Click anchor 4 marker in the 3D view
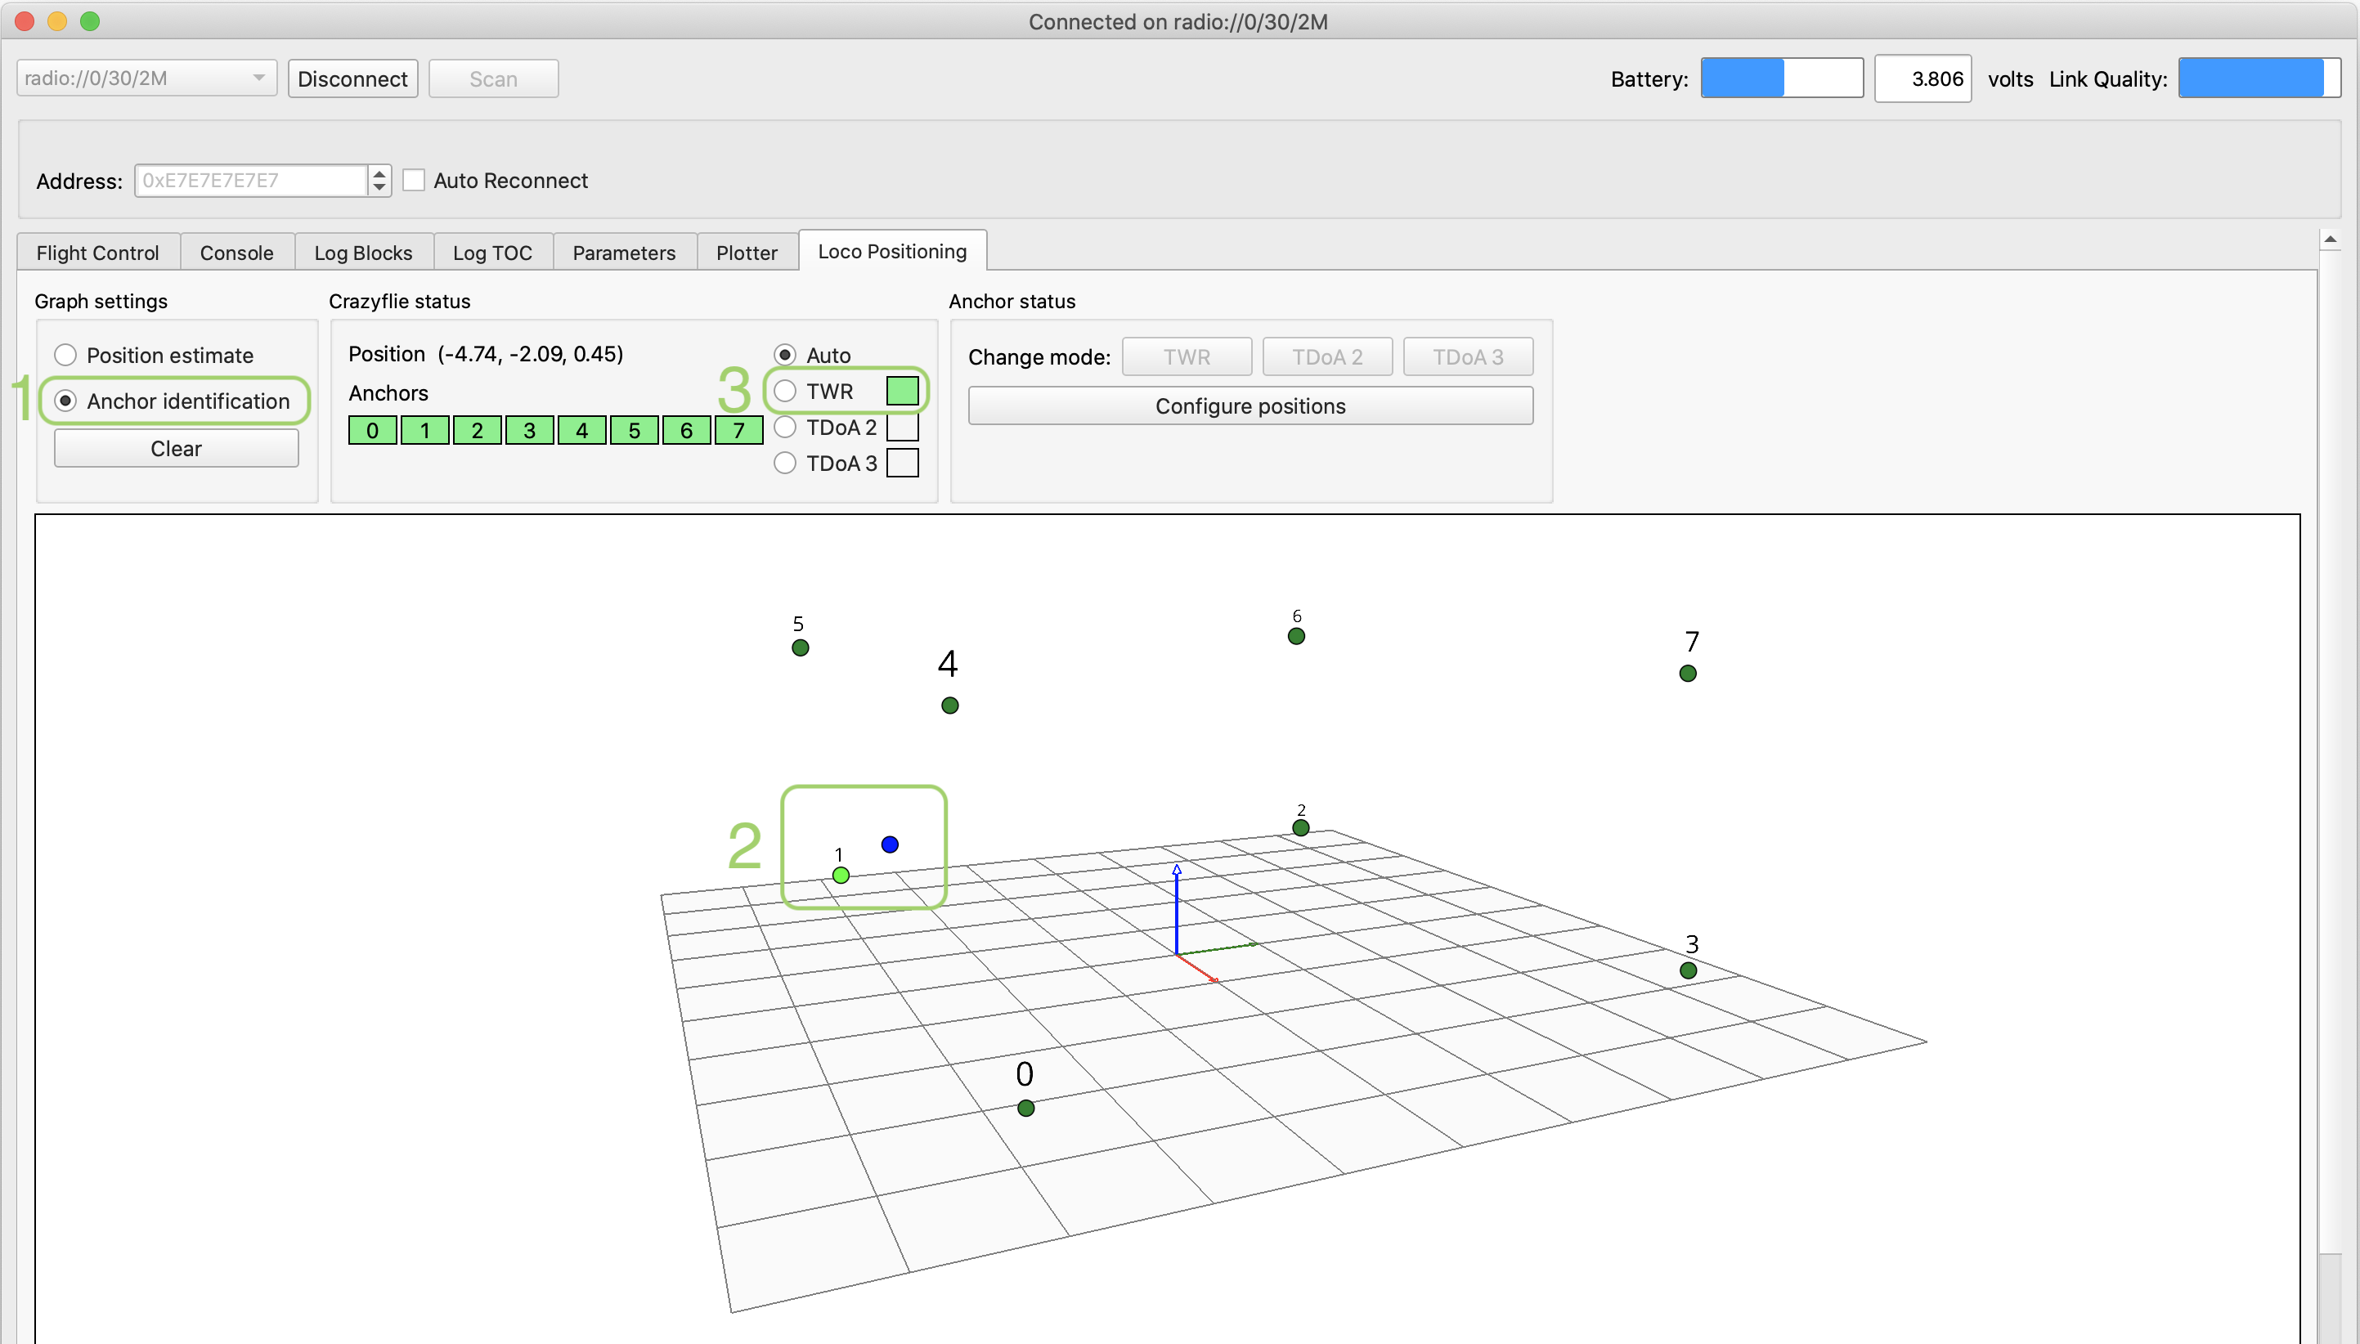This screenshot has height=1344, width=2360. pos(949,706)
